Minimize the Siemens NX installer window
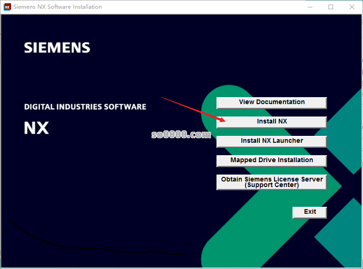 point(310,7)
